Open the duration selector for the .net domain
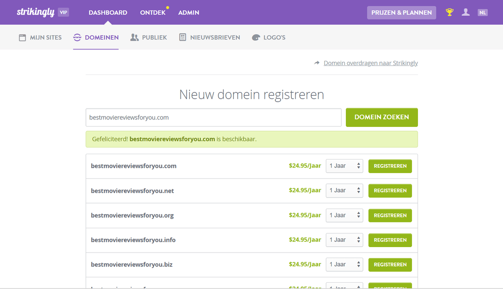This screenshot has height=289, width=503. tap(344, 191)
